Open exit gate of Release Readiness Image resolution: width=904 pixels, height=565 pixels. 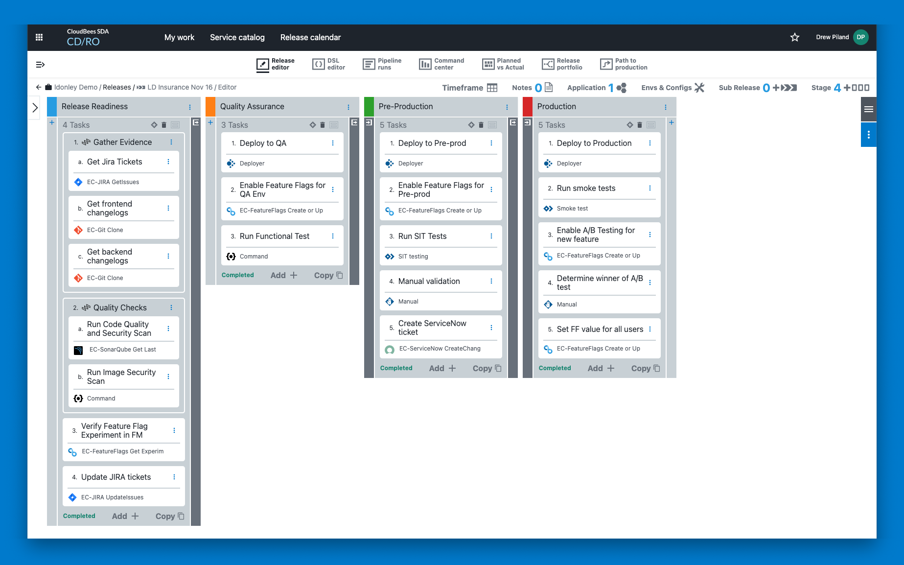tap(196, 122)
